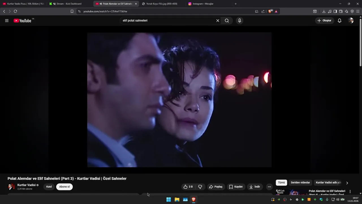Screen dimensions: 362x204
Task: Bookmark this page with bookmark icon
Action: (x=72, y=11)
